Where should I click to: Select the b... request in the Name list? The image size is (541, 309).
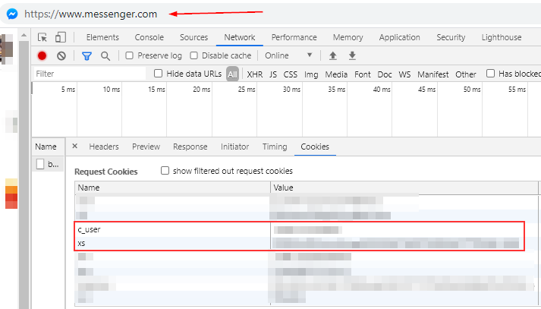(48, 164)
